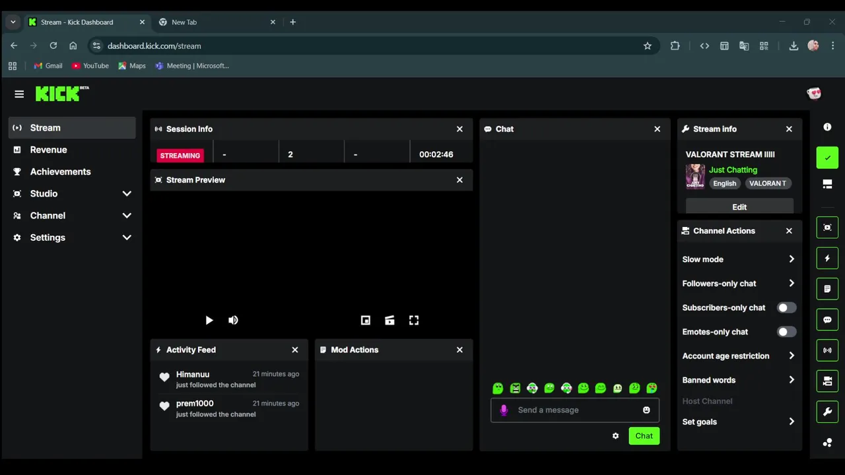Toggle theater mode in stream preview
Viewport: 845px width, 475px height.
(x=389, y=320)
